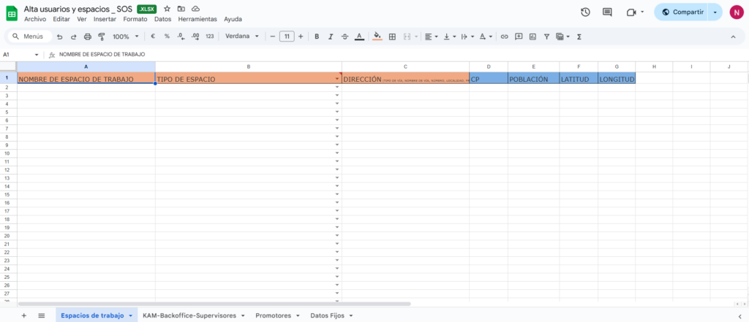Toggle strikethrough formatting
This screenshot has height=322, width=749.
click(345, 37)
